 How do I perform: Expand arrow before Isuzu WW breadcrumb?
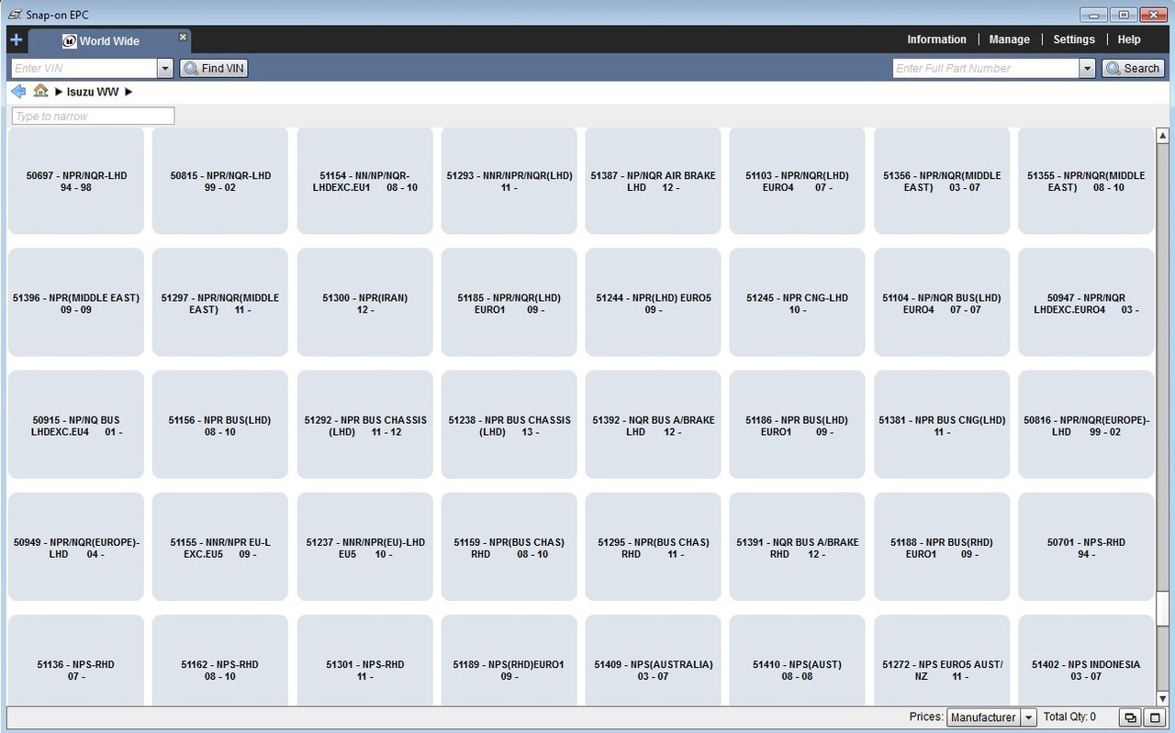(59, 92)
